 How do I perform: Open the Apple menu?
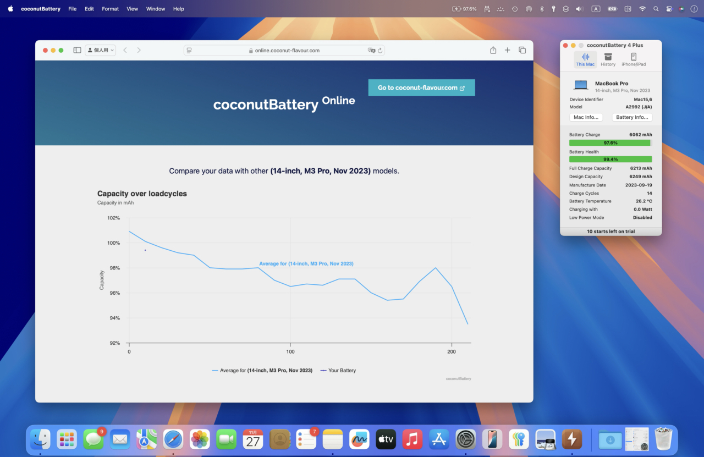pyautogui.click(x=10, y=9)
